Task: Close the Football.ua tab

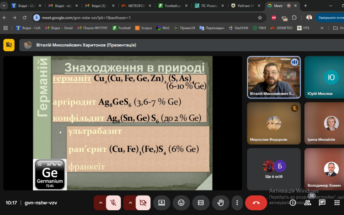Action: (x=186, y=6)
